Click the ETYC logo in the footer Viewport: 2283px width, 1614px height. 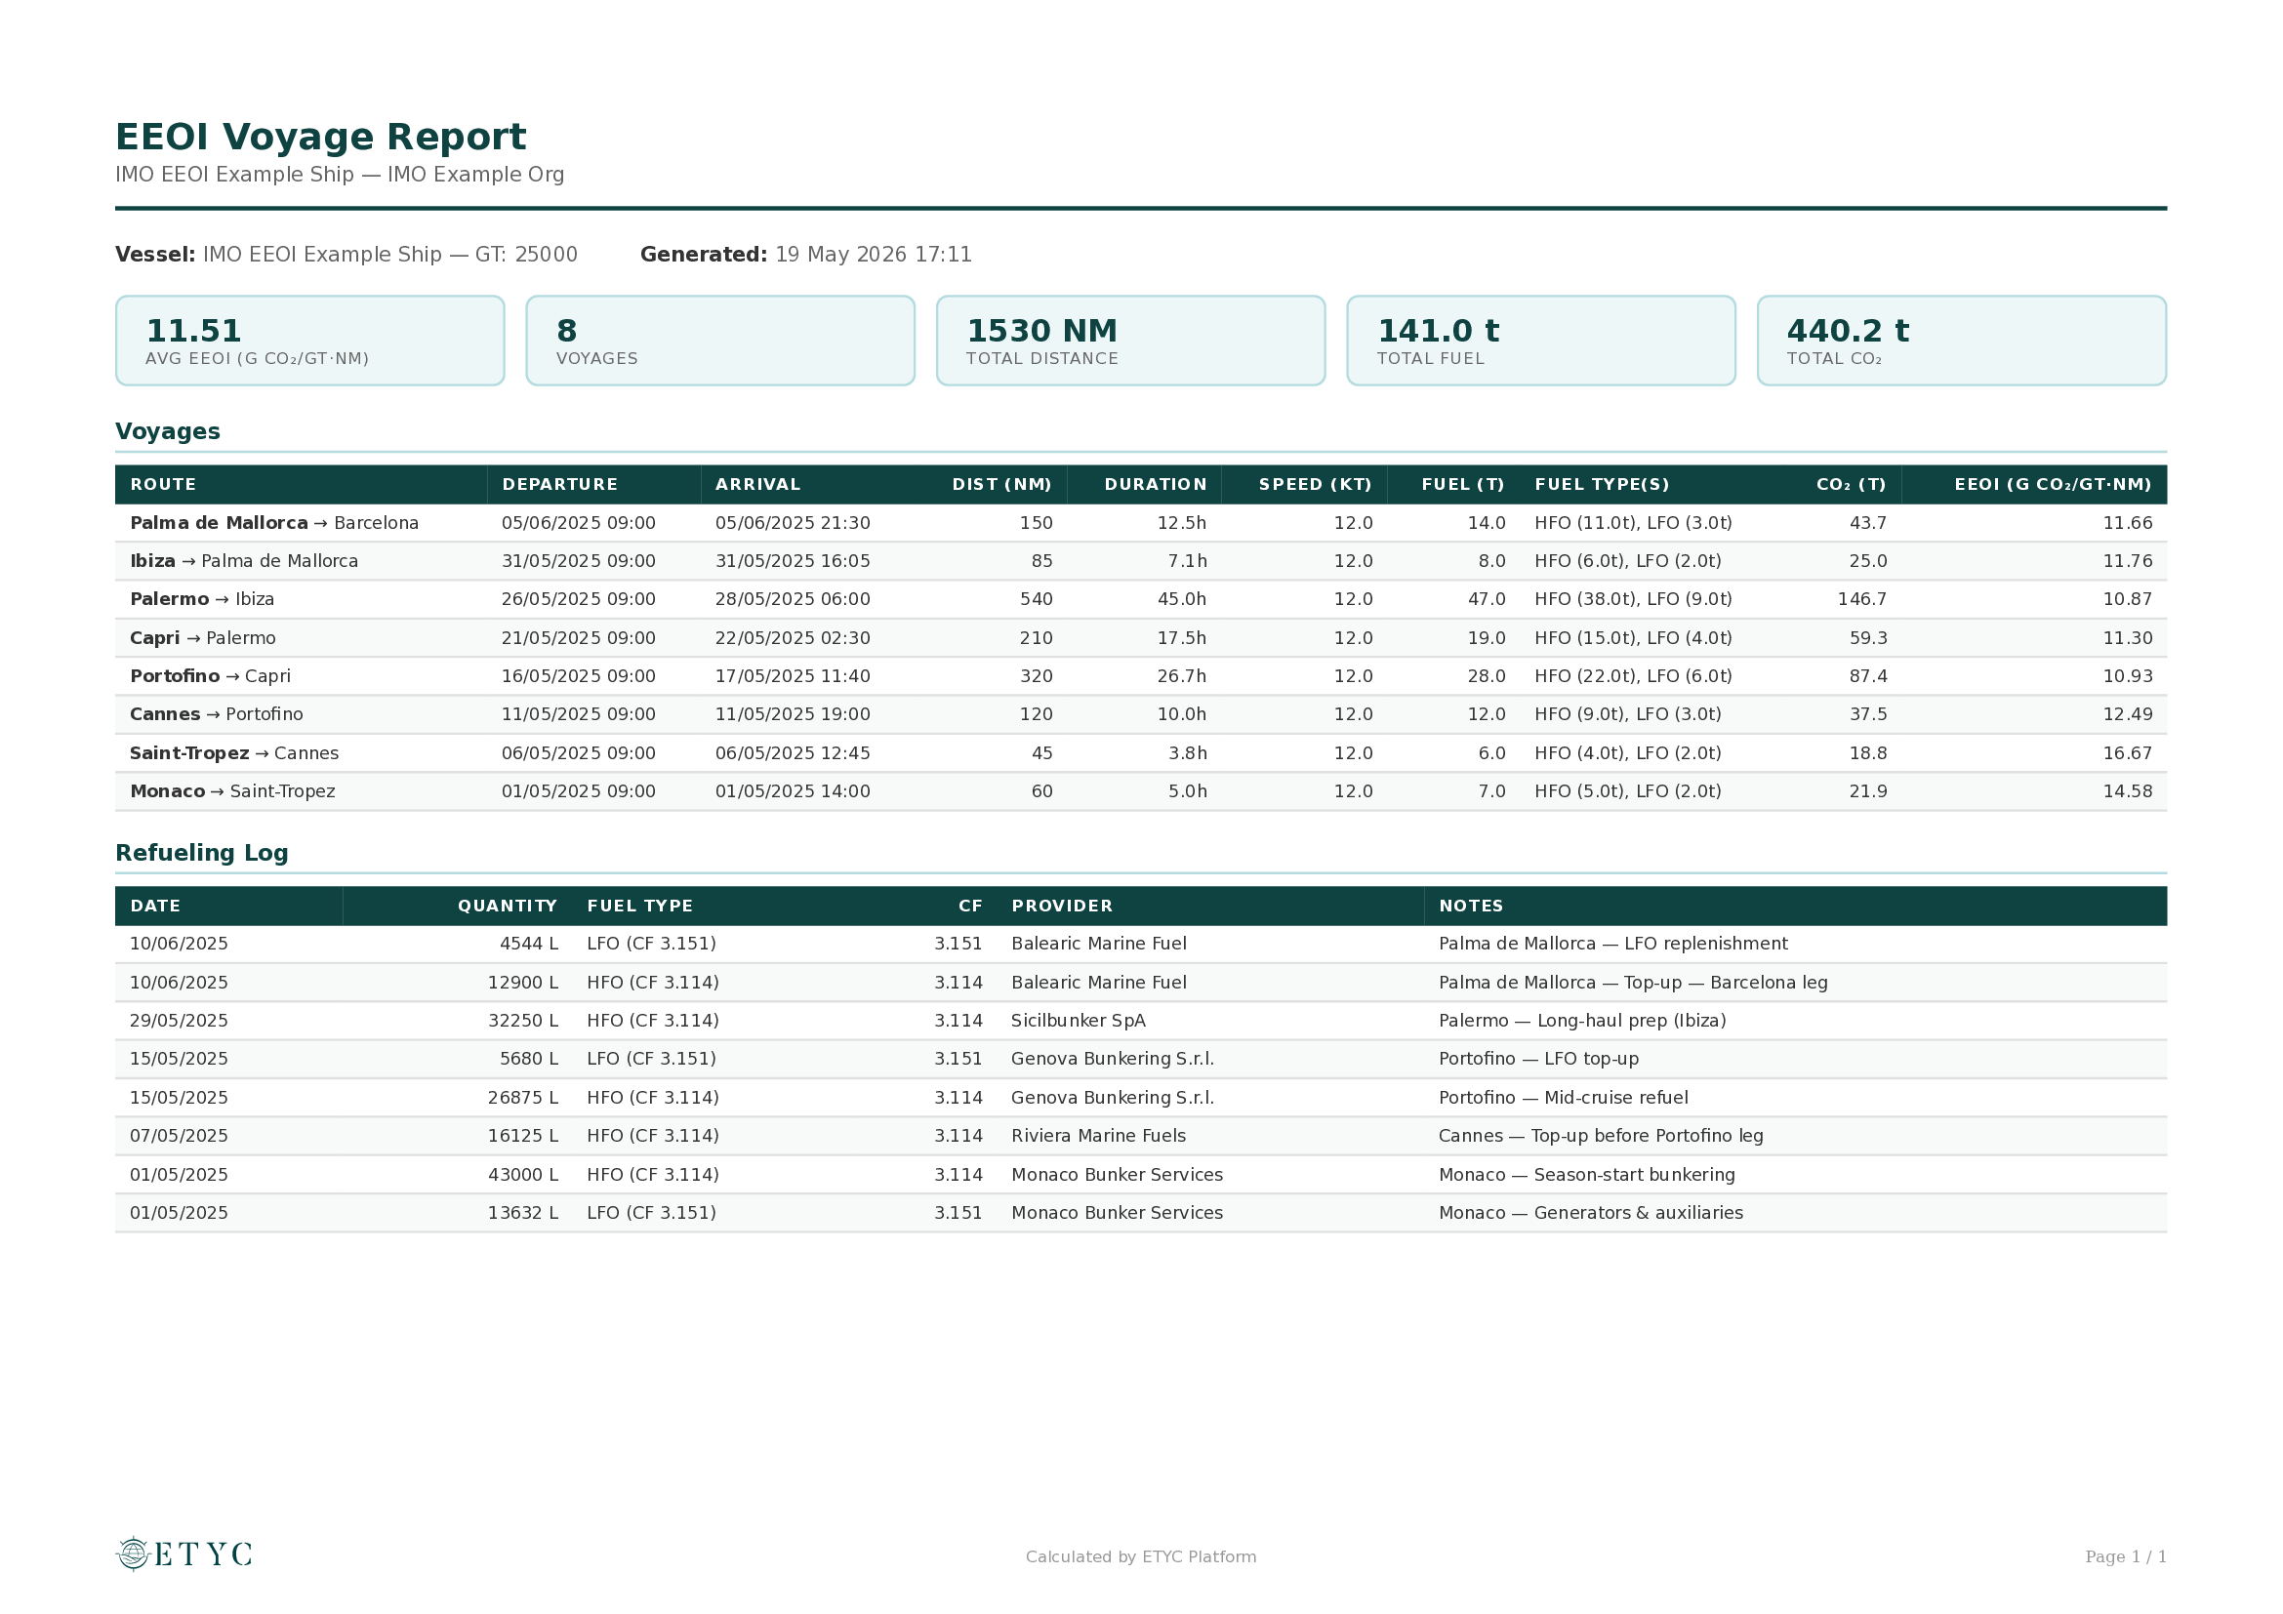[x=183, y=1554]
